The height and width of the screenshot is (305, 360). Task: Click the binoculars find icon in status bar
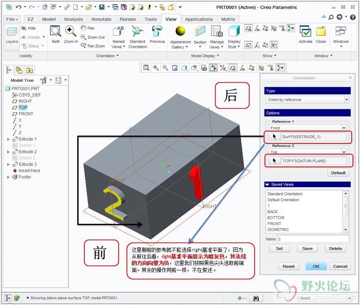point(255,298)
